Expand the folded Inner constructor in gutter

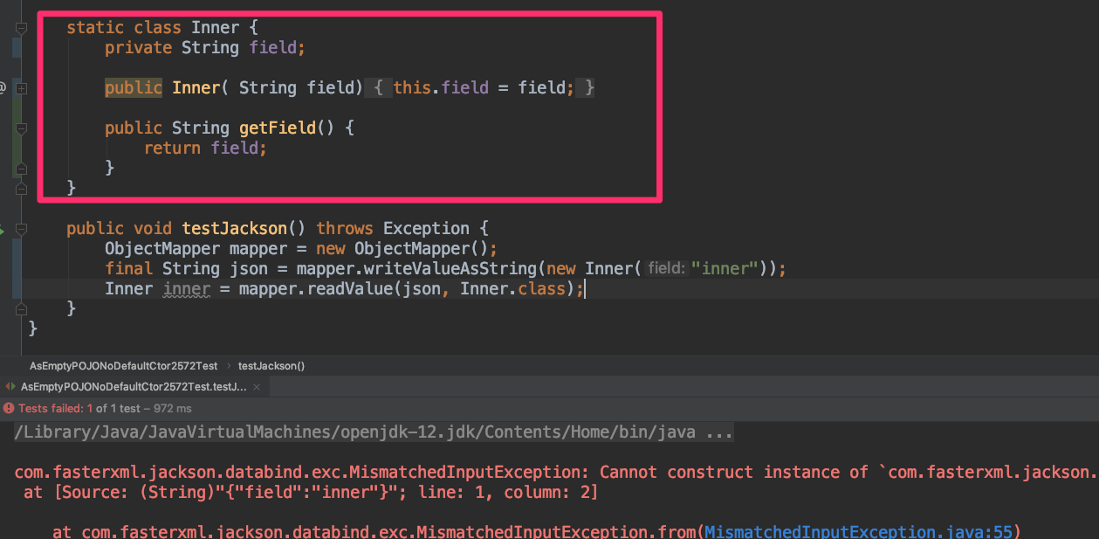(x=22, y=87)
